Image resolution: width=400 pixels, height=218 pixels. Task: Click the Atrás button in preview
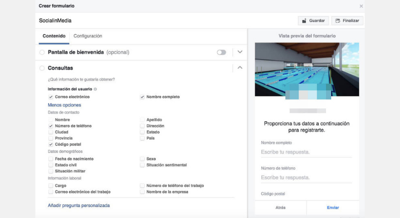pos(281,208)
